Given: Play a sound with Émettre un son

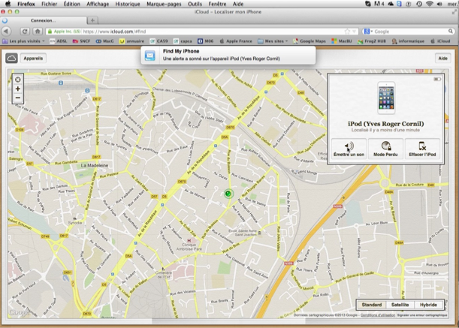Looking at the screenshot, I should [x=349, y=149].
